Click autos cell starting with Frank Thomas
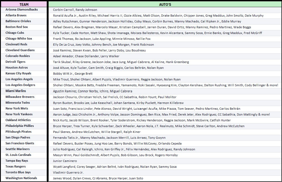 click(x=165, y=39)
